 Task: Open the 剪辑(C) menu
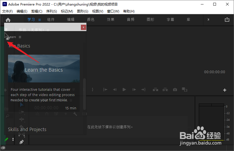click(x=37, y=11)
